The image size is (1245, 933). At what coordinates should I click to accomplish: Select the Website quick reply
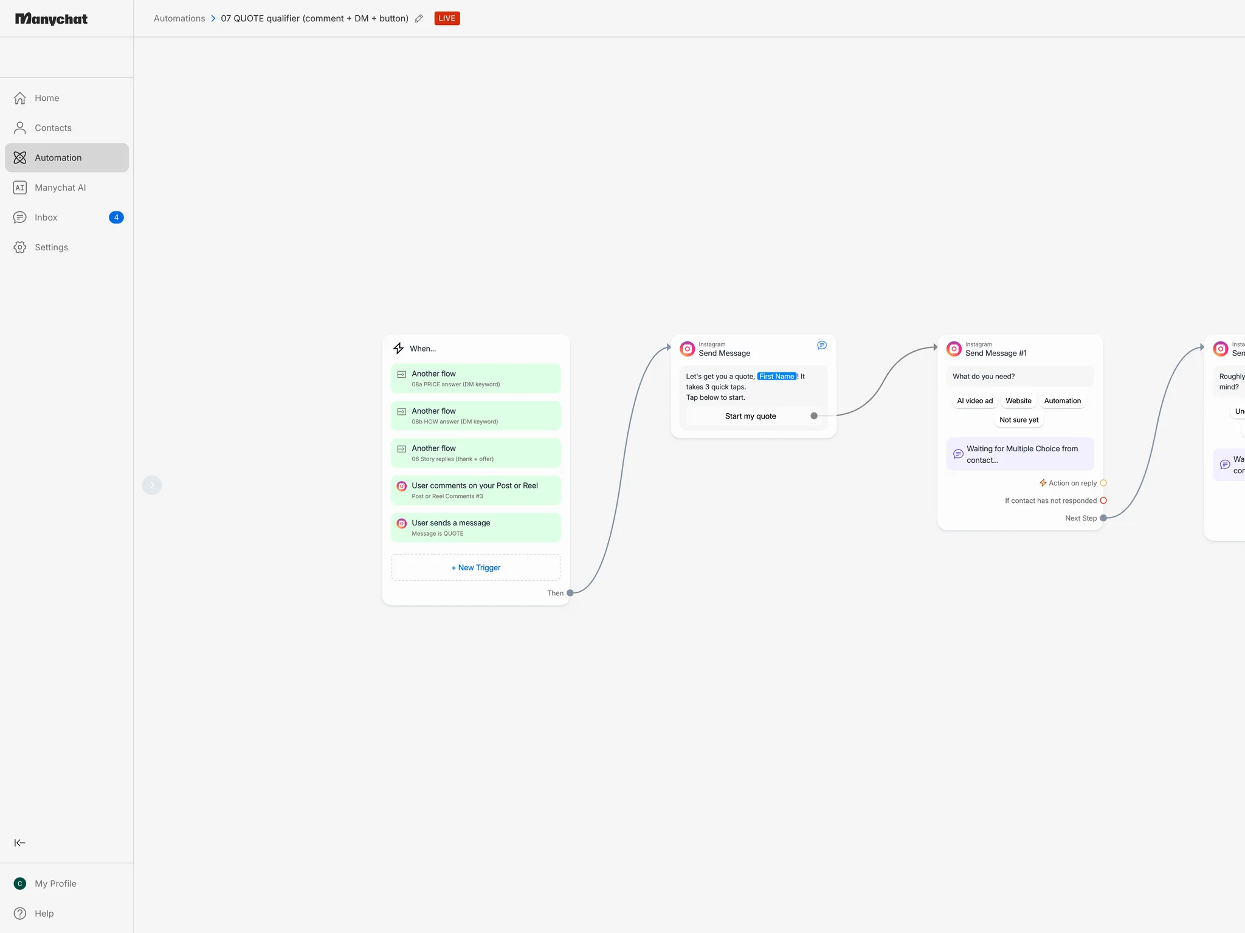[1018, 401]
